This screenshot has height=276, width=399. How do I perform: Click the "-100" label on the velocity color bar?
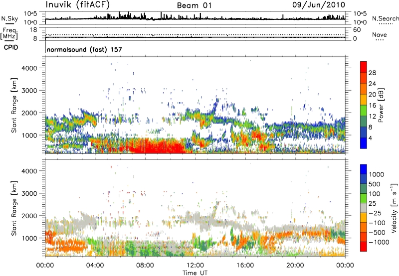click(377, 223)
